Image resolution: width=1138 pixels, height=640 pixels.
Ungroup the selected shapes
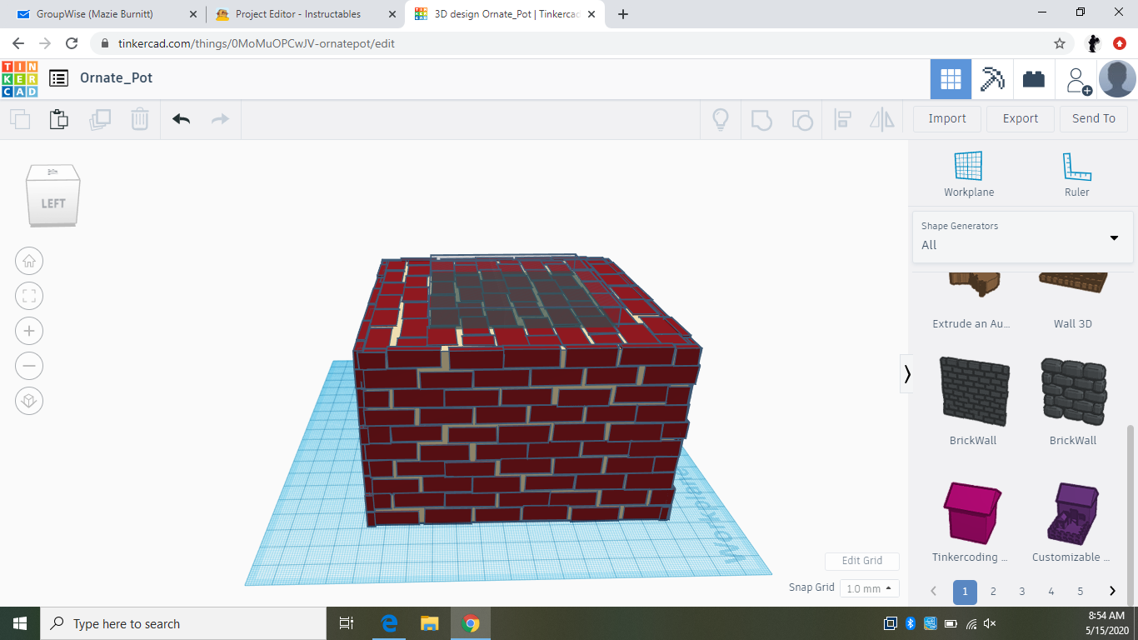(x=802, y=119)
